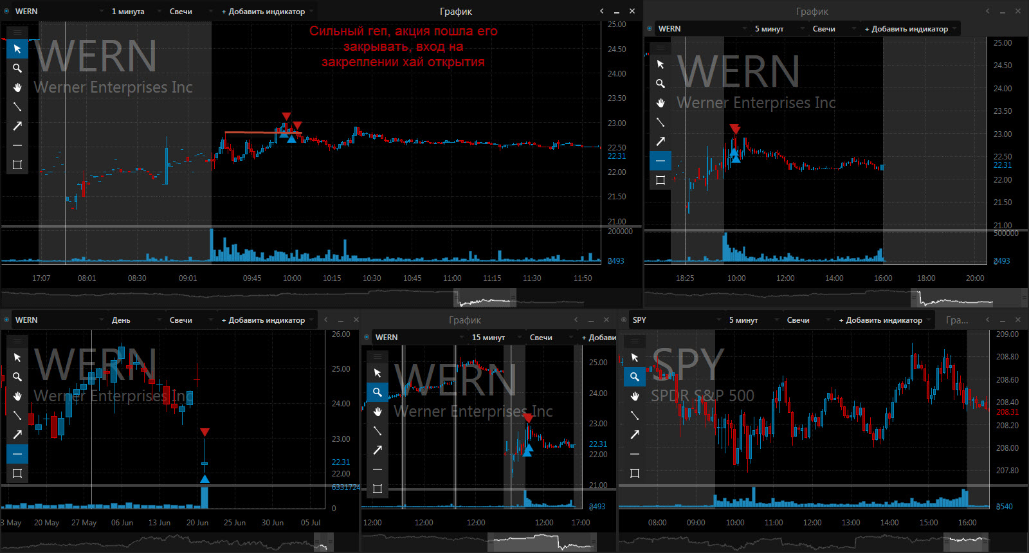Click navigator scroll window below WERN 1-minute chart

click(486, 298)
